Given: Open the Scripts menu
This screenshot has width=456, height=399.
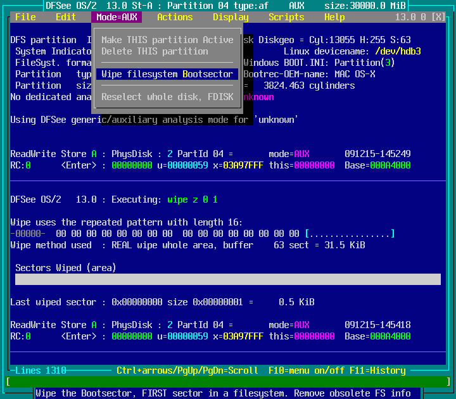Looking at the screenshot, I should [286, 17].
